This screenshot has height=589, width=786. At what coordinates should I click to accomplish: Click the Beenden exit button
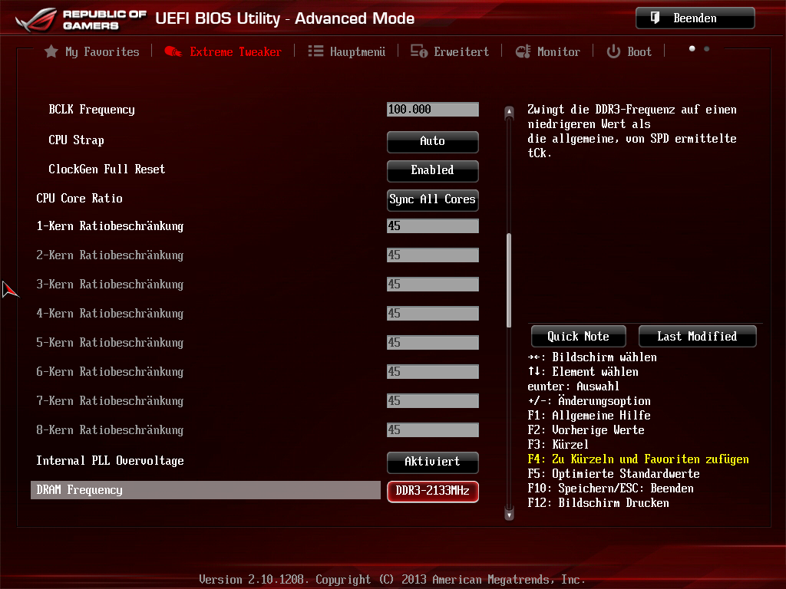[x=695, y=18]
